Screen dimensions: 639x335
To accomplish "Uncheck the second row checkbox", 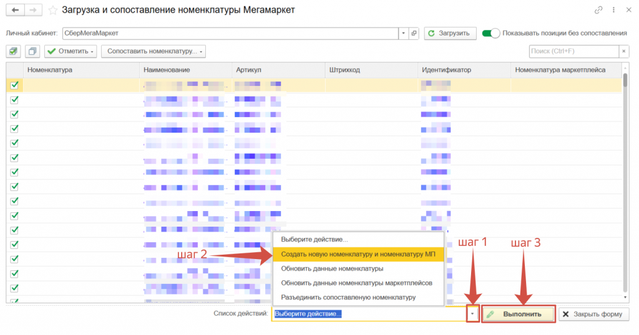I will pos(15,100).
